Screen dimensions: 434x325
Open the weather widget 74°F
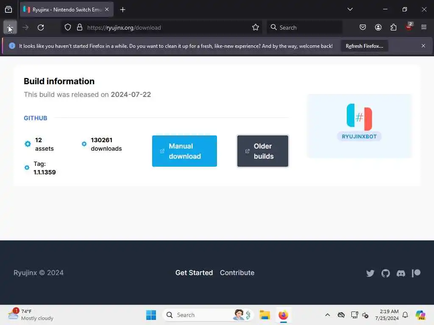point(31,314)
